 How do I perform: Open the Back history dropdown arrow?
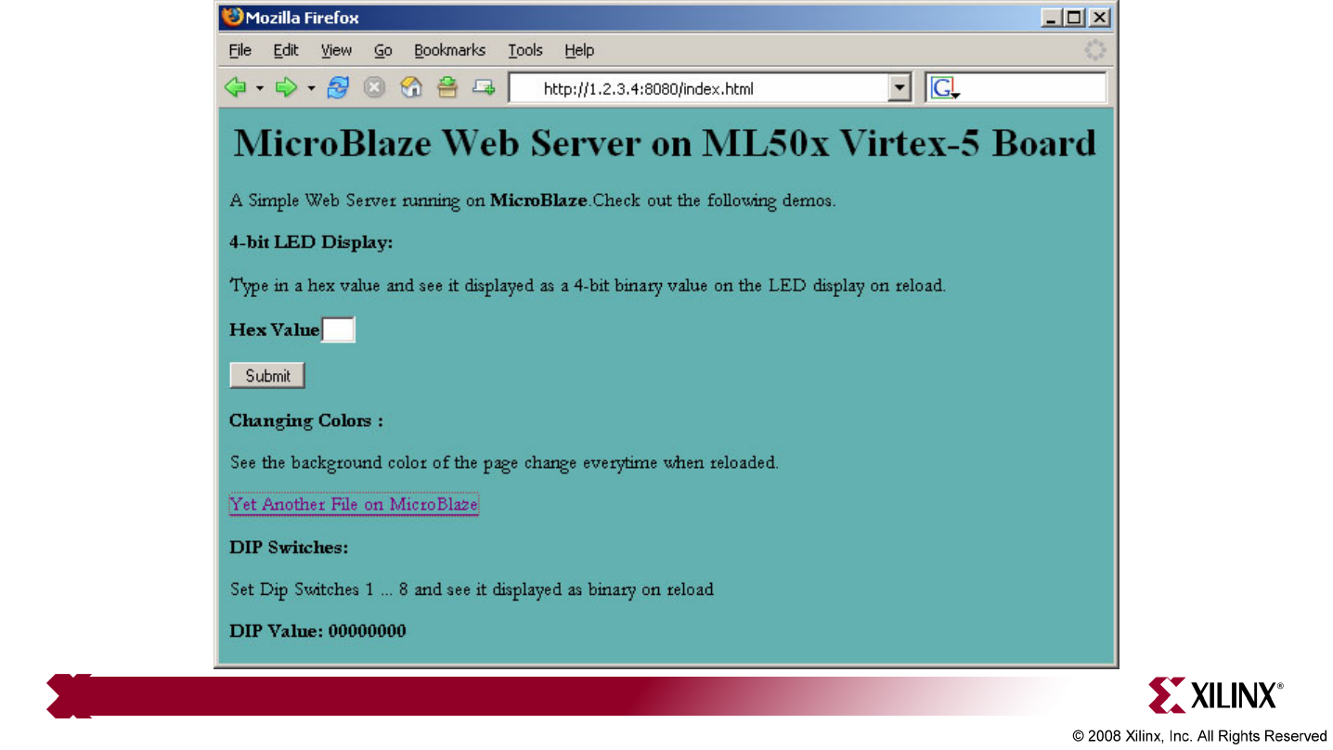click(260, 89)
